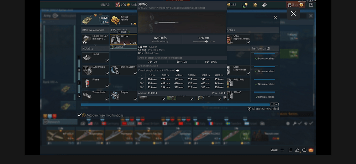Viewport: 356px width, 164px height.
Task: Toggle the Engine modification checkmark
Action: (x=135, y=99)
